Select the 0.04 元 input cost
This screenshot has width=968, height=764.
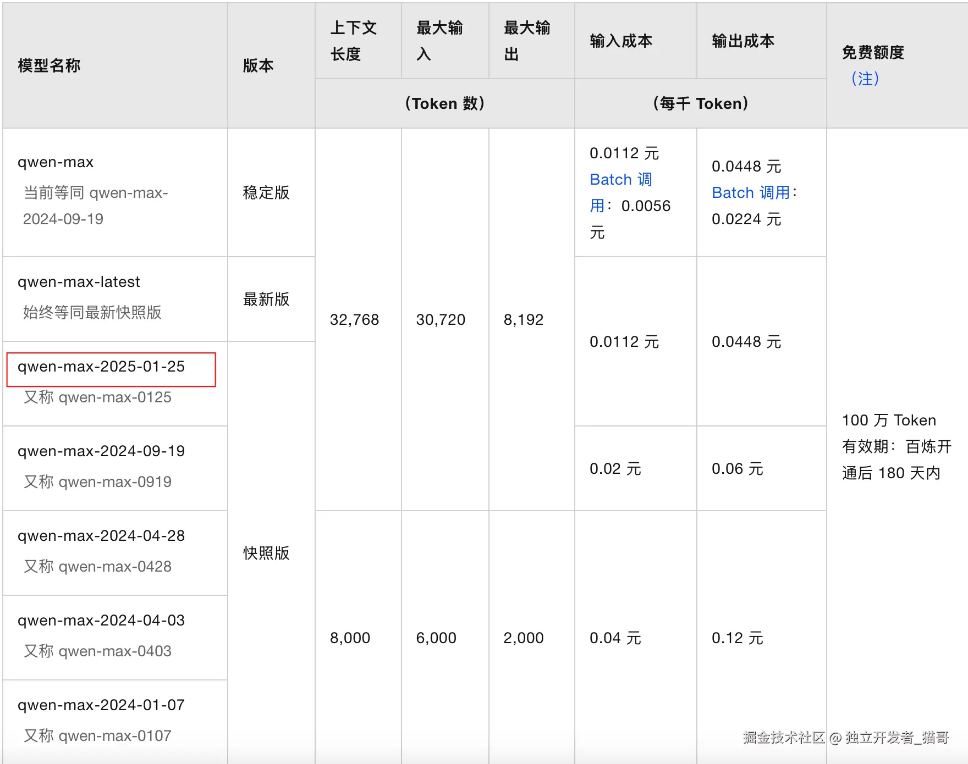(615, 638)
